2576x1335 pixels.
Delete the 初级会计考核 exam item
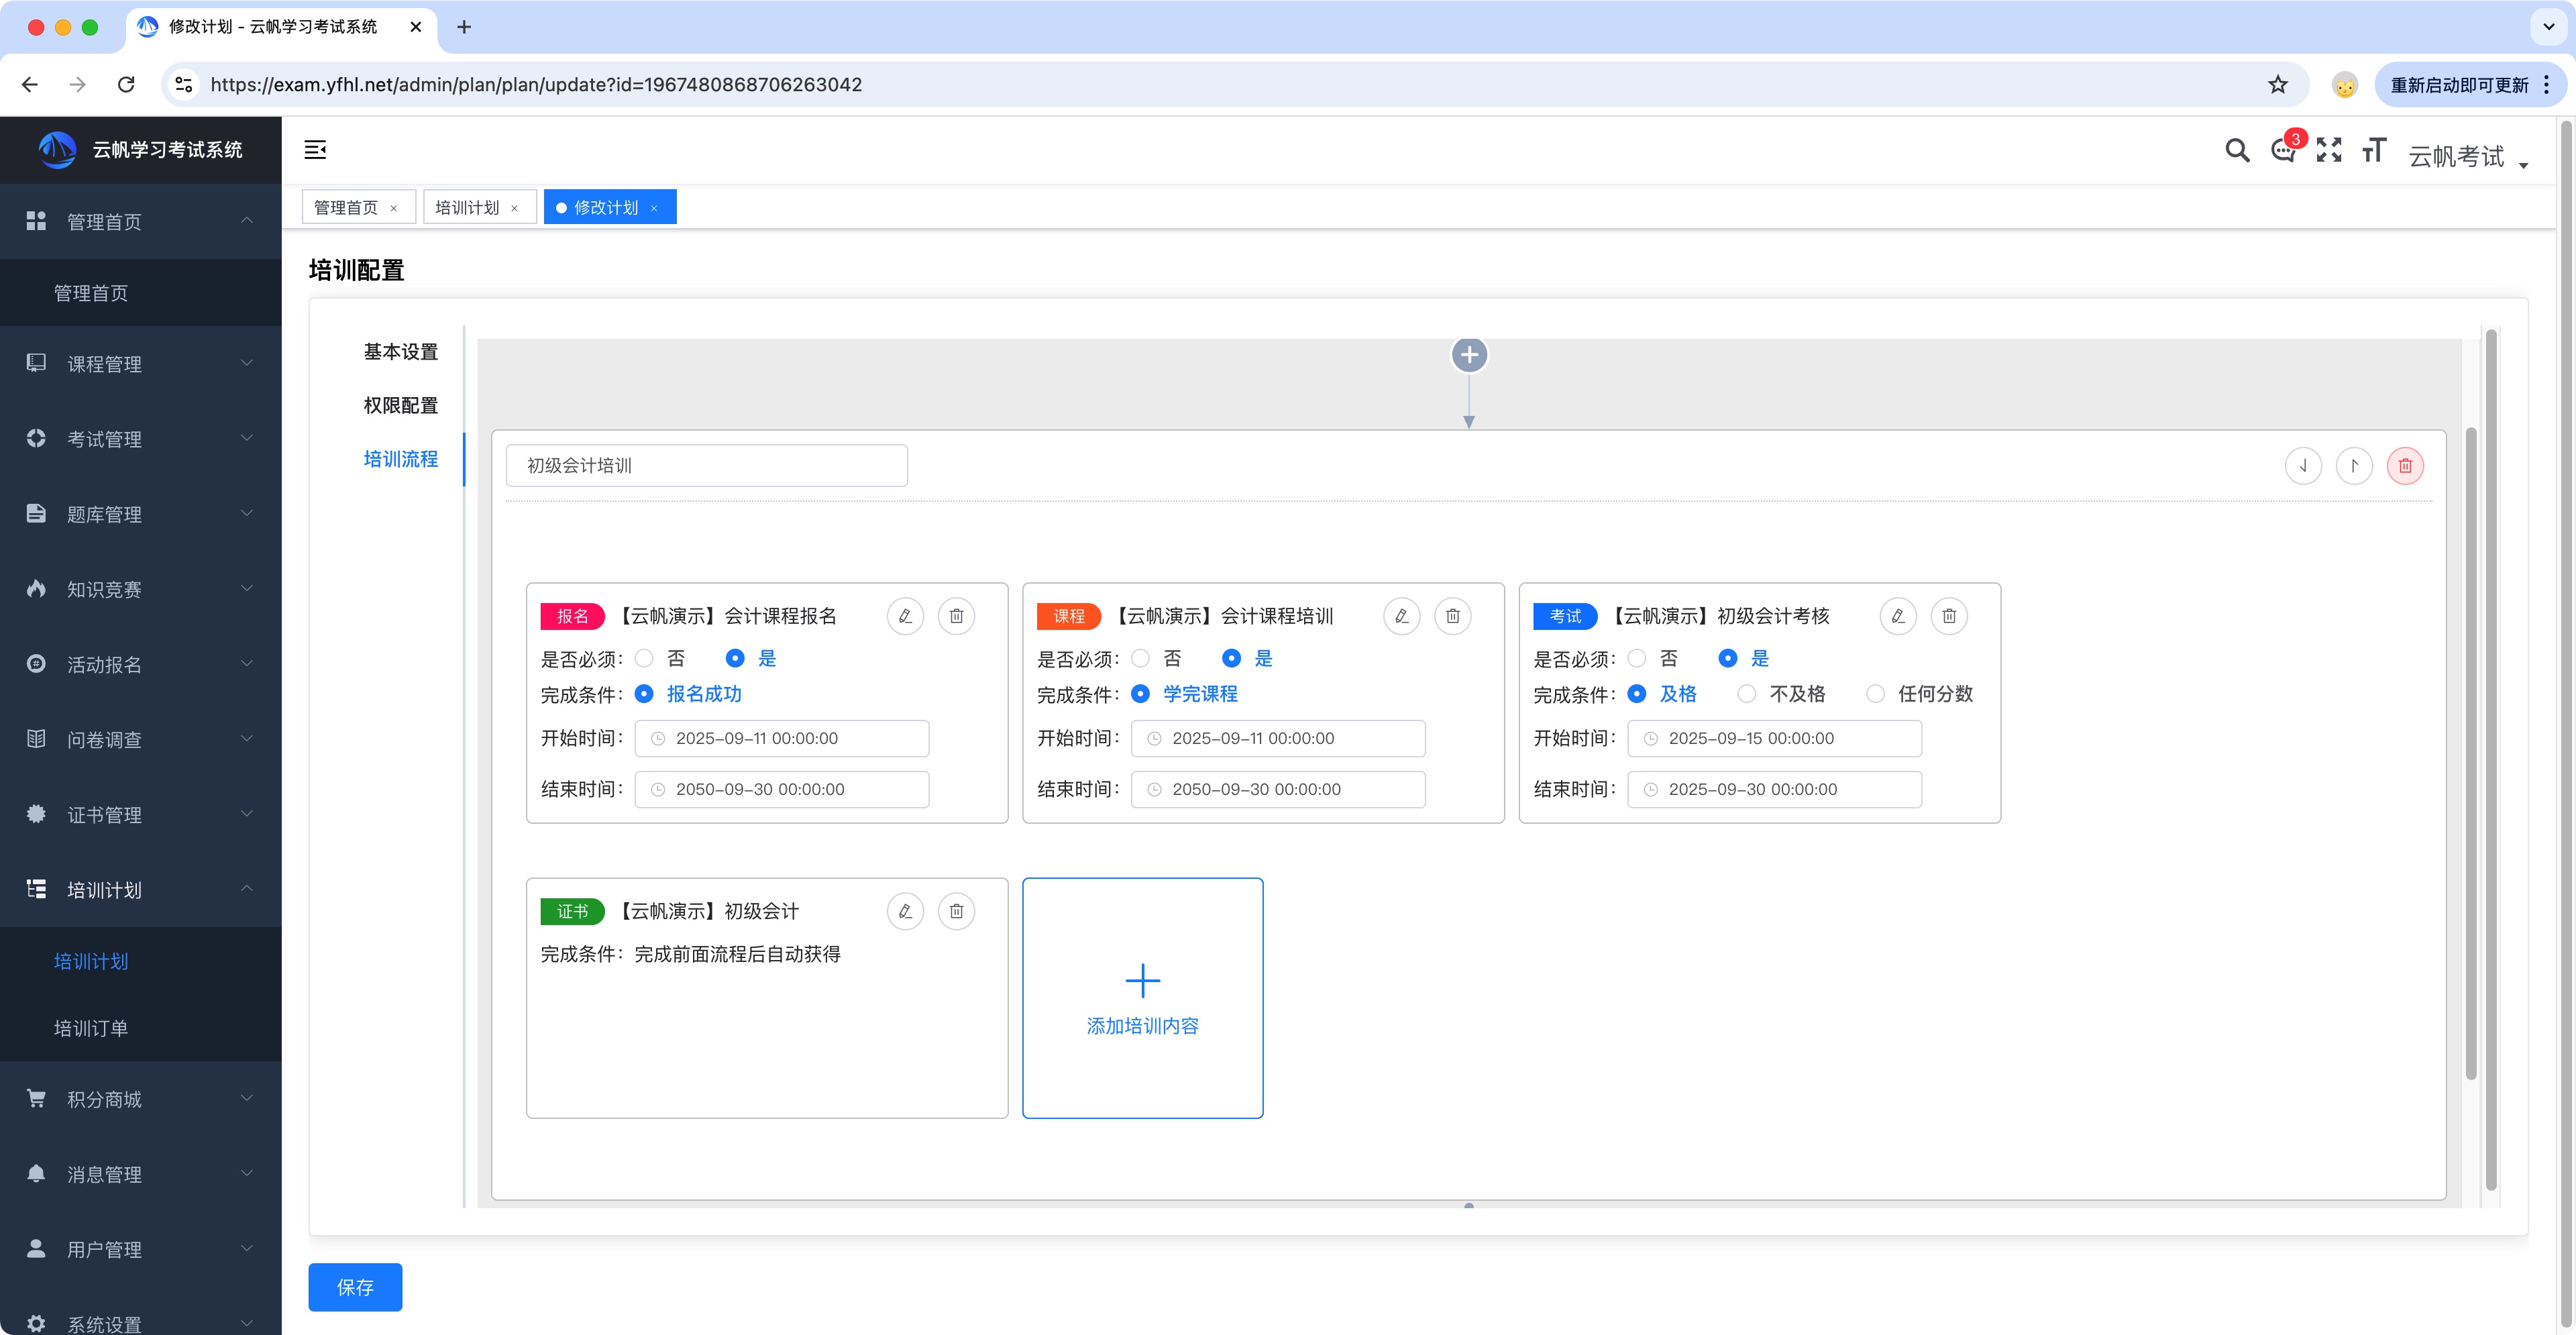(x=1949, y=616)
